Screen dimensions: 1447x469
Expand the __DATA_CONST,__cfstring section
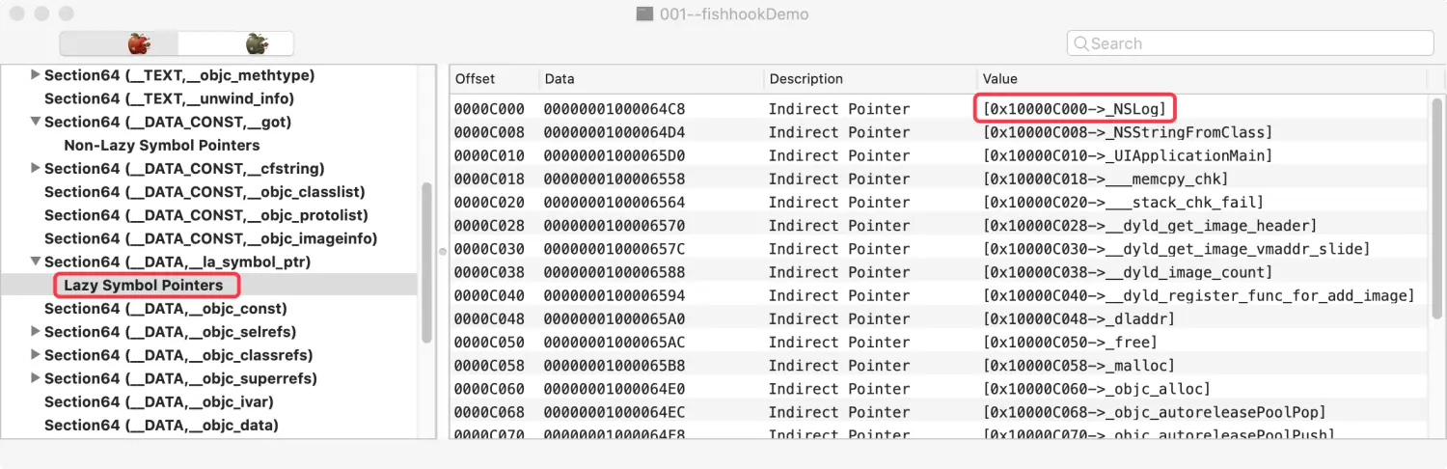pos(36,169)
